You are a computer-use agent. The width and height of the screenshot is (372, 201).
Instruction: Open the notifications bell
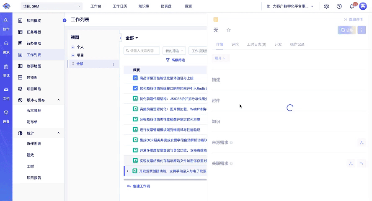[x=352, y=6]
